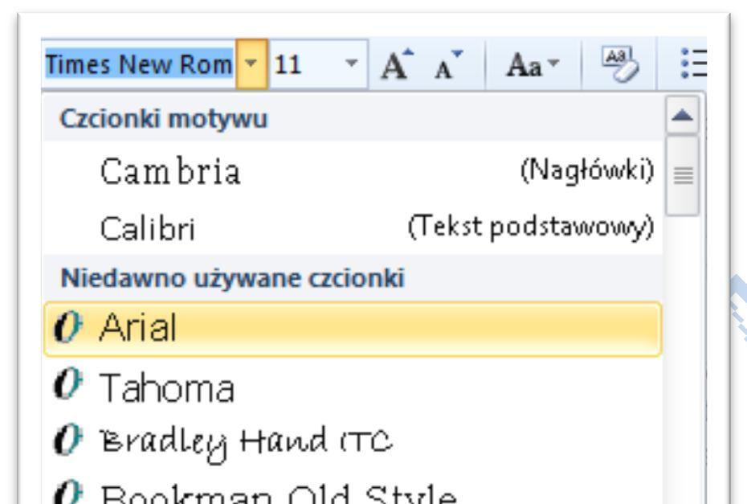Choose Tahoma from recent fonts
This screenshot has height=504, width=747.
(x=353, y=386)
